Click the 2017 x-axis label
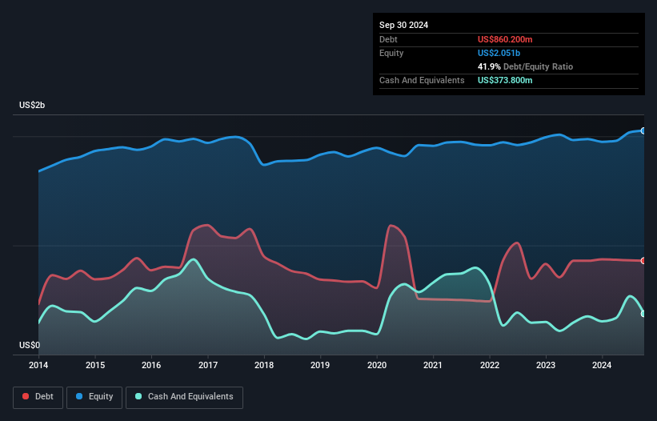 208,365
